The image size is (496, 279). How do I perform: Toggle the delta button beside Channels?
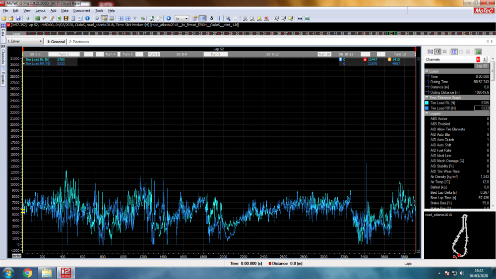point(484,59)
